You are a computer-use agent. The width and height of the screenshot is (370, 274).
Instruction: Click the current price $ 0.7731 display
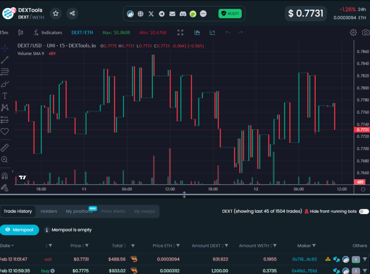(x=306, y=13)
